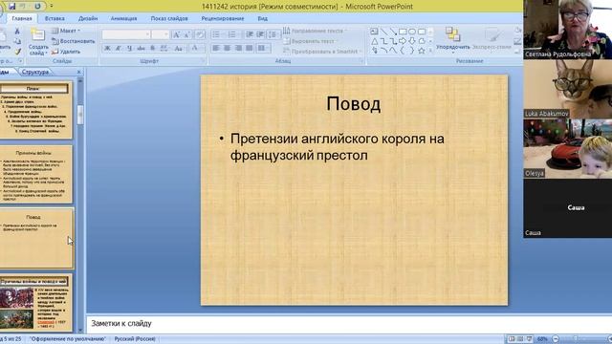Viewport: 612px width, 344px height.
Task: Toggle center text alignment
Action: click(227, 49)
